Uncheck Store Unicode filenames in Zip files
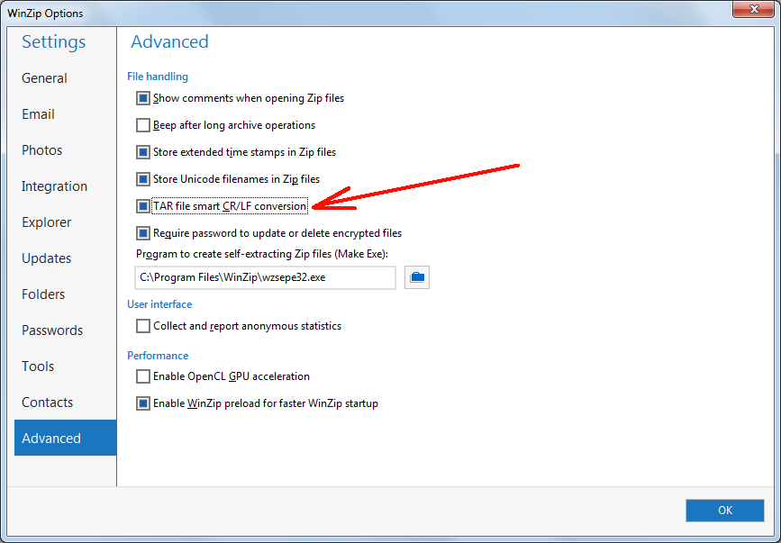 point(143,178)
